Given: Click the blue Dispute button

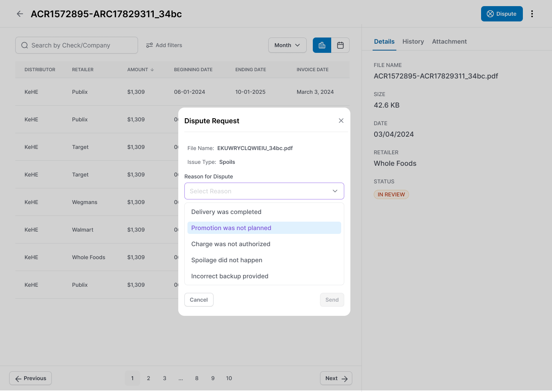Looking at the screenshot, I should [502, 14].
